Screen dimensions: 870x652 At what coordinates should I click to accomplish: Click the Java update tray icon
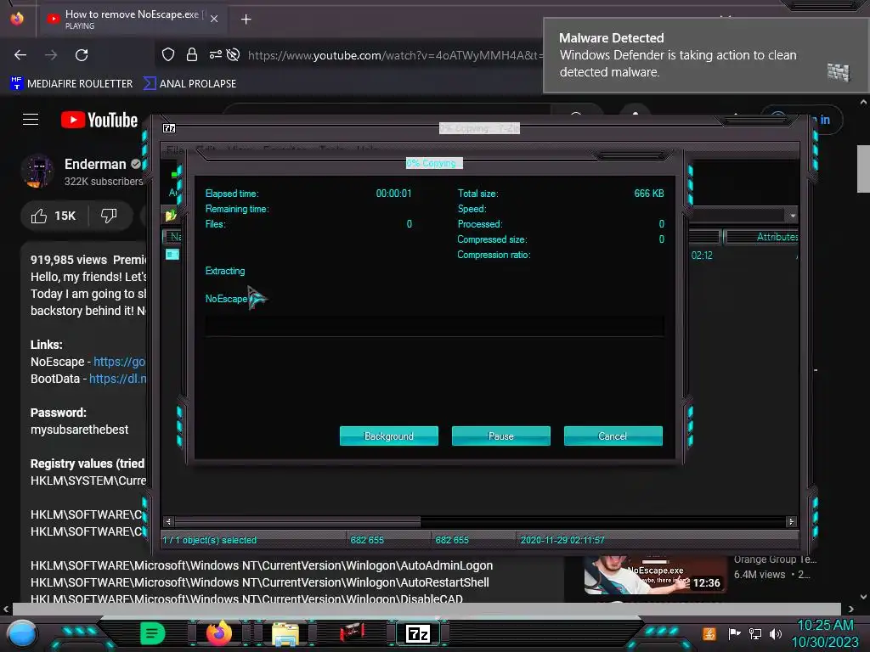point(709,633)
